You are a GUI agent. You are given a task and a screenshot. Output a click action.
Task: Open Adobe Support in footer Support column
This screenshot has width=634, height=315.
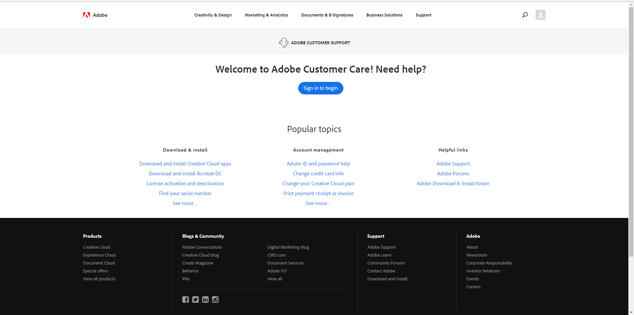coord(381,247)
